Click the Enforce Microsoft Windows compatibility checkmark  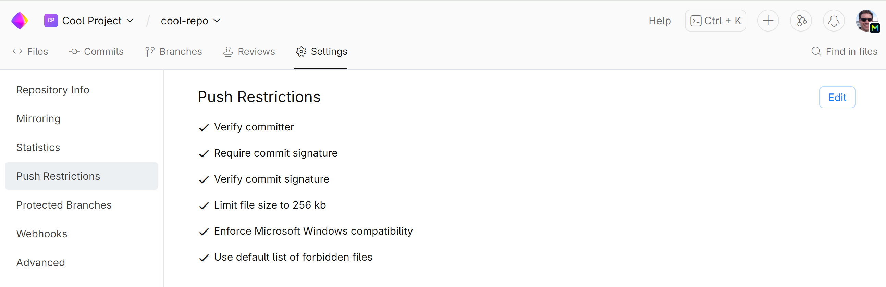204,232
